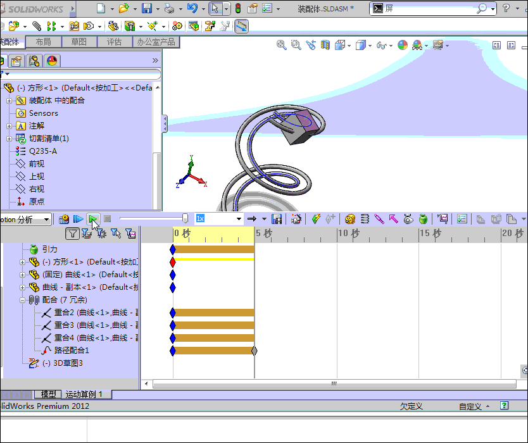
Task: Click the Rebuild traffic light icon
Action: tap(238, 8)
